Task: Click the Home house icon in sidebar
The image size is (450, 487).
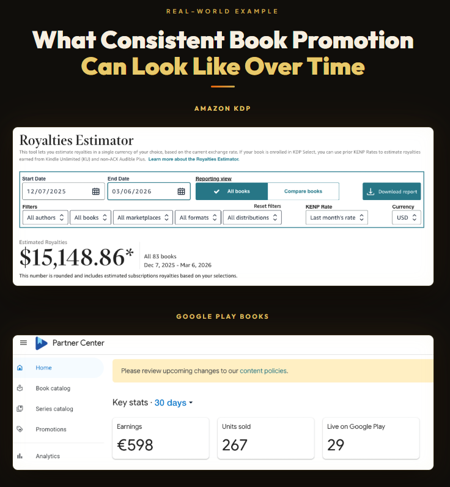Action: click(x=20, y=368)
